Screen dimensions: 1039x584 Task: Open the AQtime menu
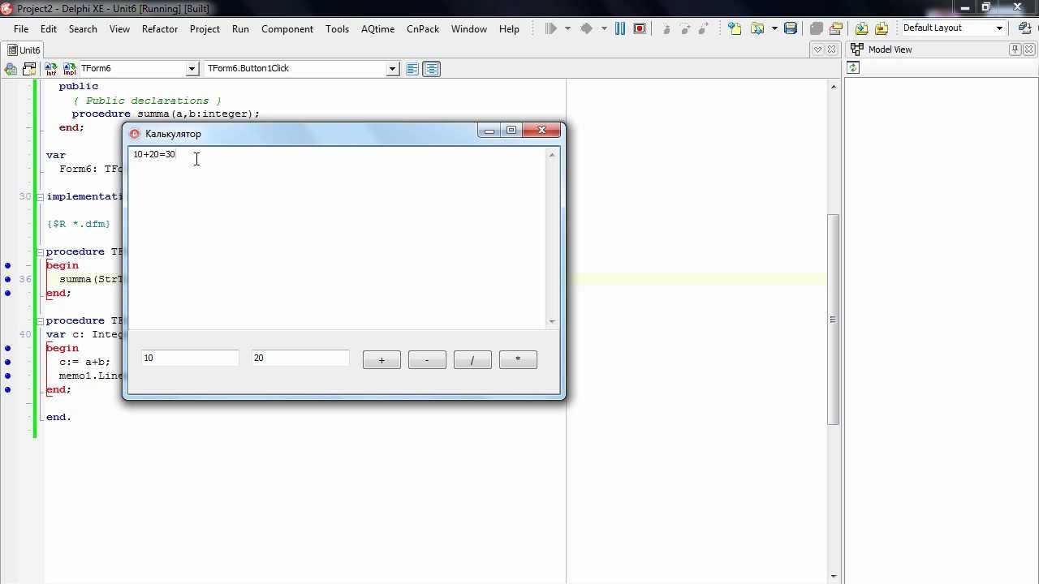click(x=377, y=28)
